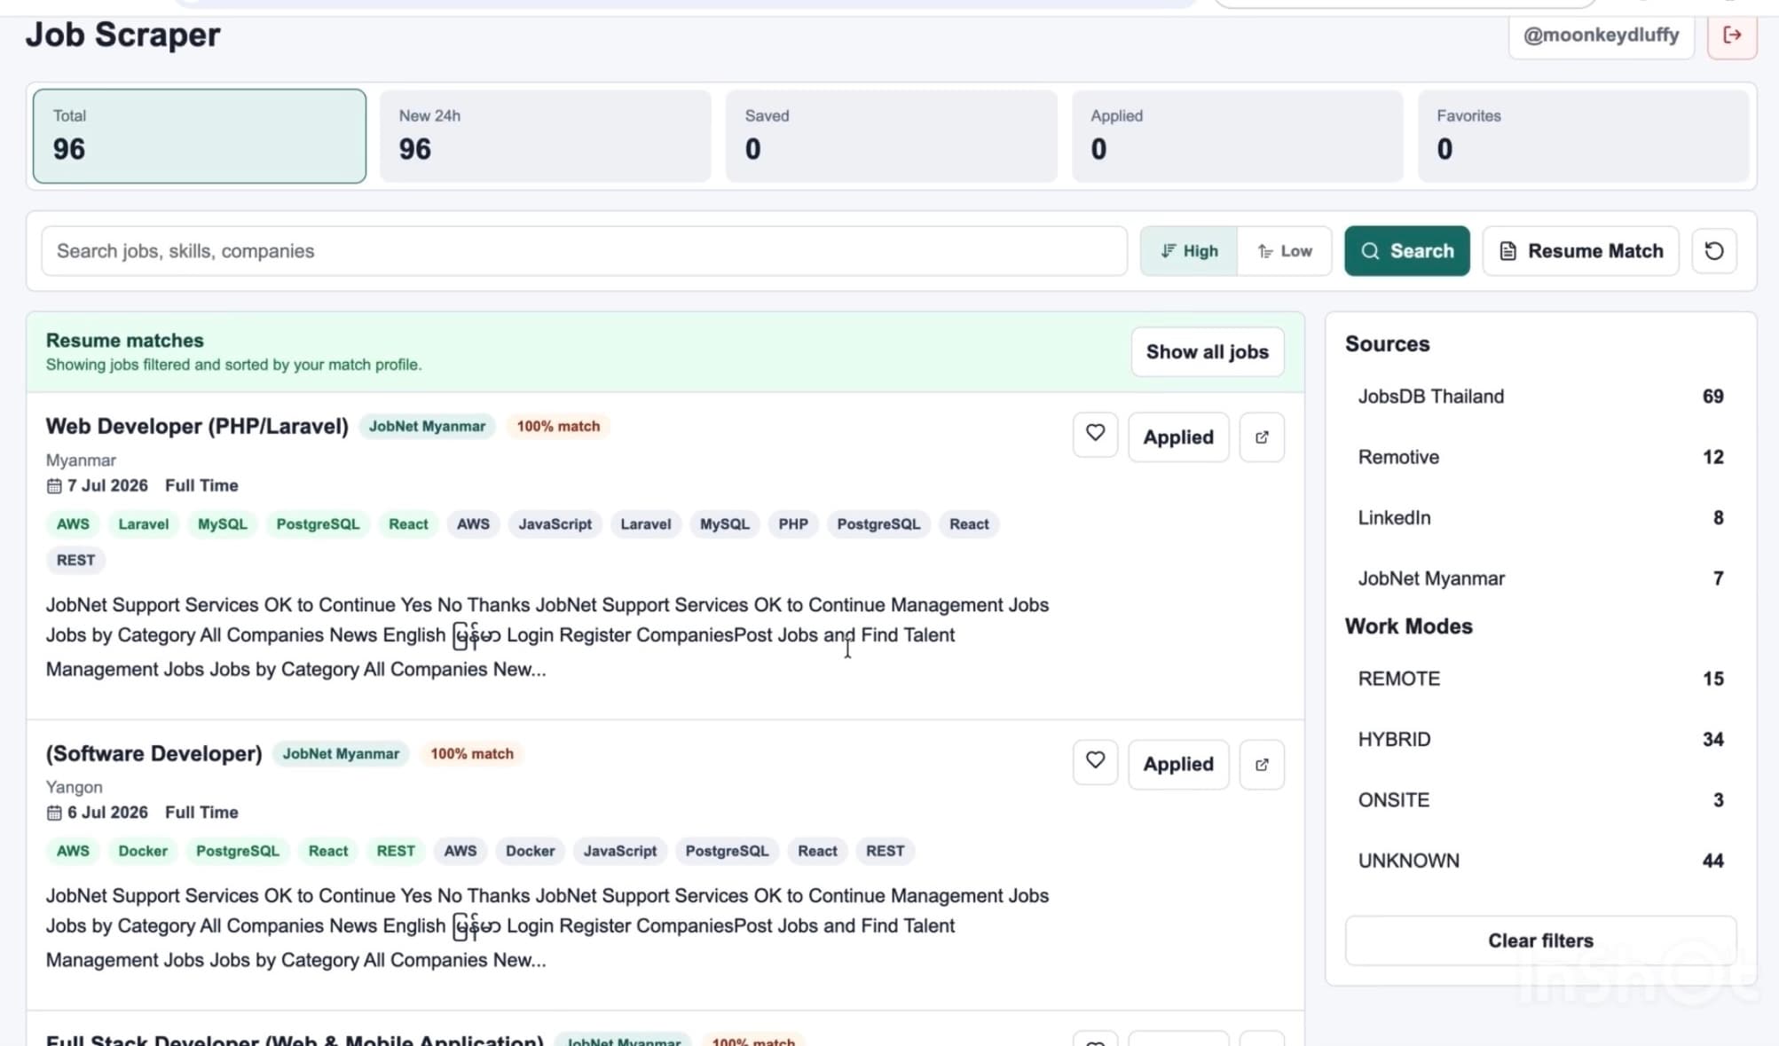
Task: Click the 100% match badge on Web Developer job
Action: point(558,427)
